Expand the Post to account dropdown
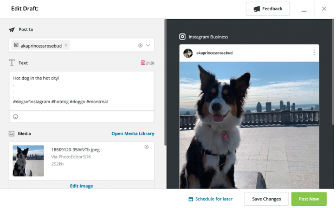Screen dimensions: 336x208 click(x=148, y=45)
